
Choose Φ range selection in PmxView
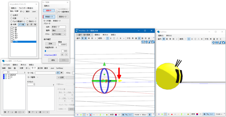pos(121,38)
